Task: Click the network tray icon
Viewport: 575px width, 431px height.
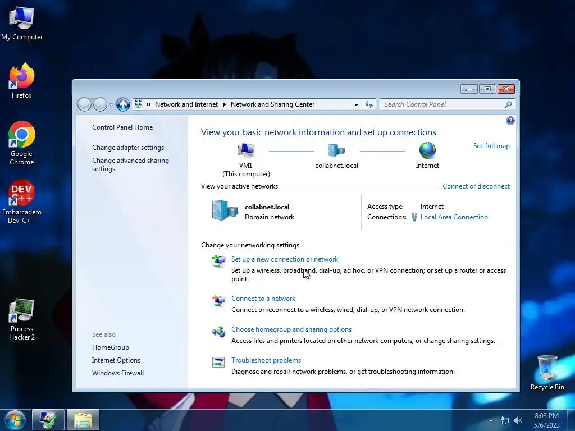Action: coord(505,421)
